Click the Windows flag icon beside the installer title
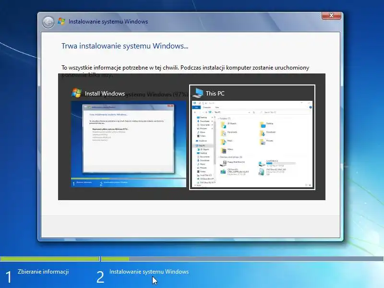384x288 pixels. tap(61, 21)
